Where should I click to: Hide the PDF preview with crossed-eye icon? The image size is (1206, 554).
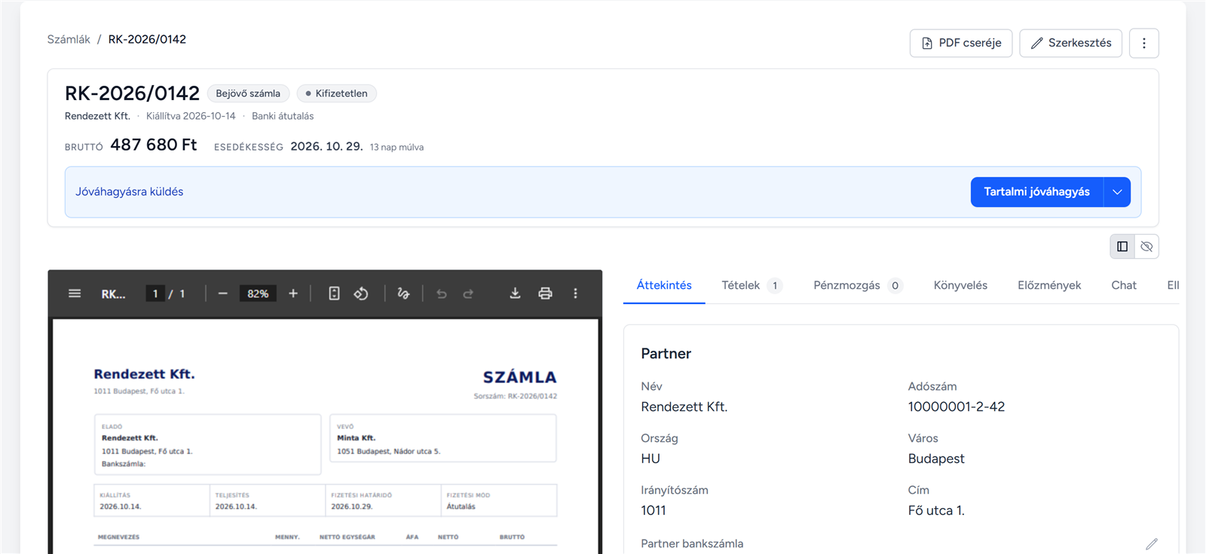point(1146,246)
